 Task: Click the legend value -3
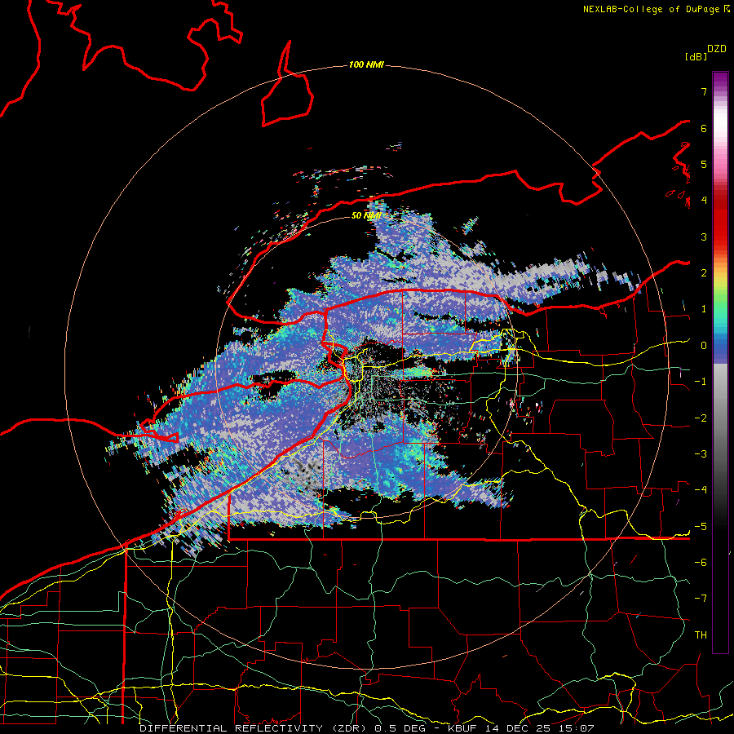[x=701, y=453]
